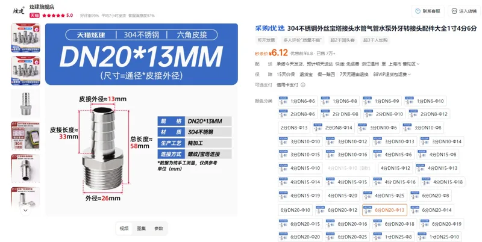
Task: Pick the 4分DN15-Φ20 size
Action: point(342,195)
